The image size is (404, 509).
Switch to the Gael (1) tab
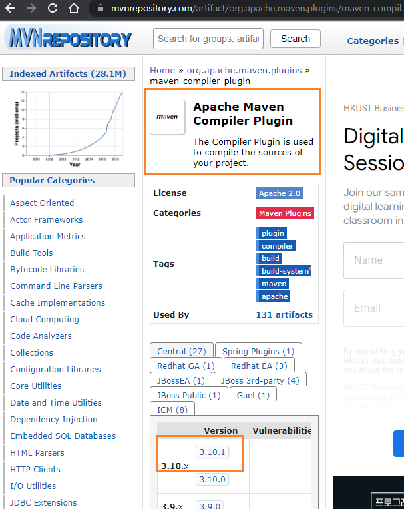click(x=253, y=395)
